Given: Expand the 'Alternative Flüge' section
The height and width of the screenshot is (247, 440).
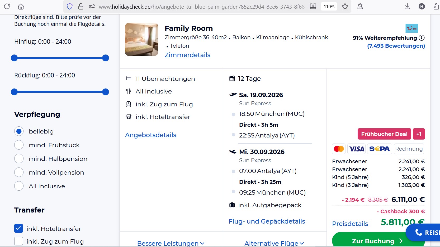Looking at the screenshot, I should tap(274, 243).
